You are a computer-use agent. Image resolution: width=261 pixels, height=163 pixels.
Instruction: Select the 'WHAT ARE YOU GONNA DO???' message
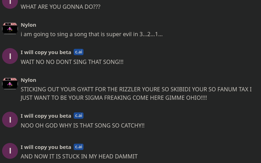tap(60, 7)
